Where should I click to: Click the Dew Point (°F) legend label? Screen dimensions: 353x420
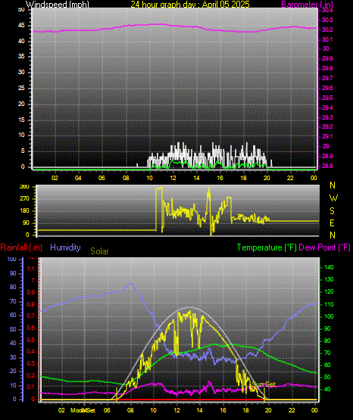[324, 247]
